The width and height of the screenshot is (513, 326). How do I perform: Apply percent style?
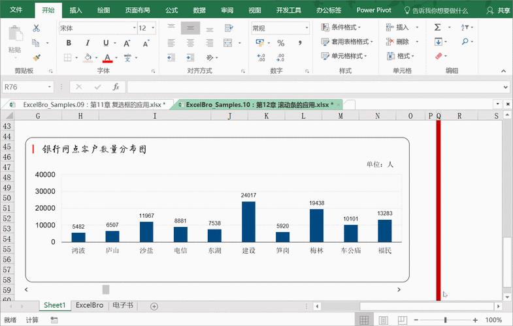tap(281, 43)
